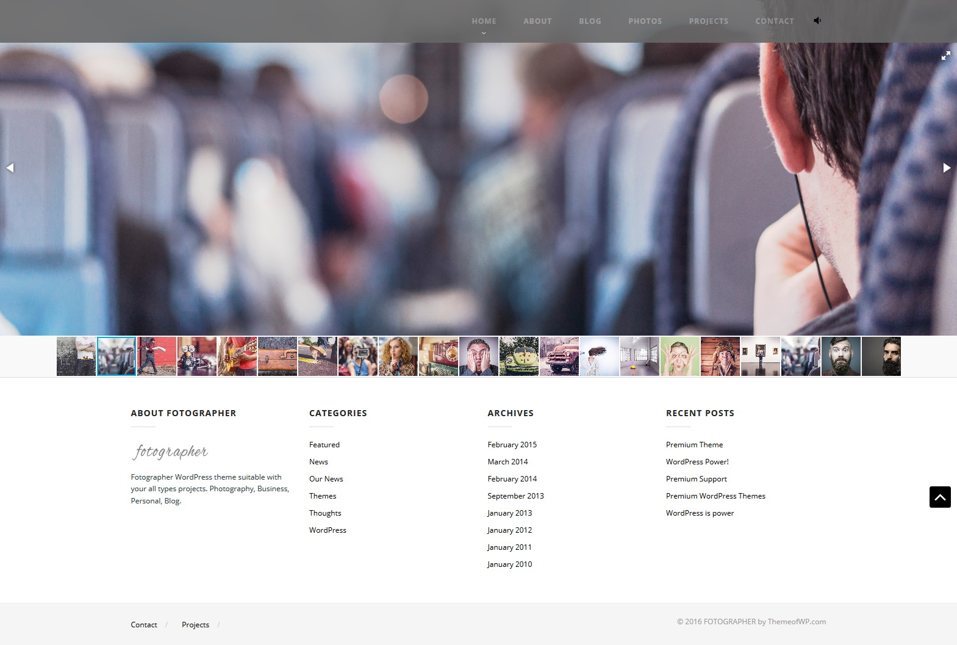
Task: Select the wide-eyed bearded man thumbnail
Action: tap(841, 356)
